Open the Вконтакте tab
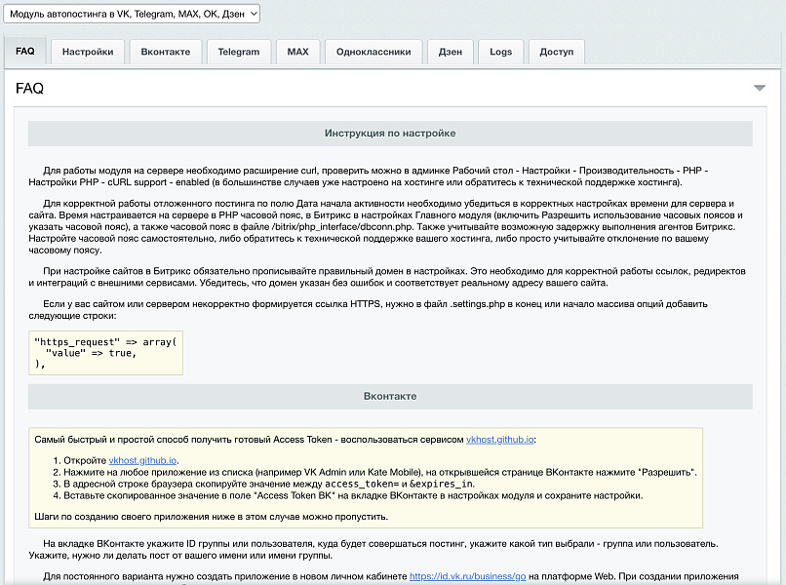 pyautogui.click(x=166, y=52)
